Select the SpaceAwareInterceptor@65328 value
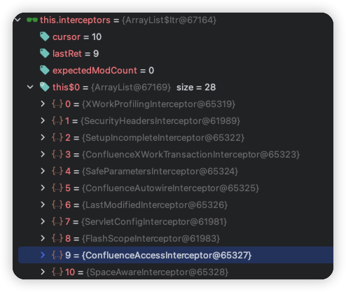346x292 pixels. pos(157,272)
